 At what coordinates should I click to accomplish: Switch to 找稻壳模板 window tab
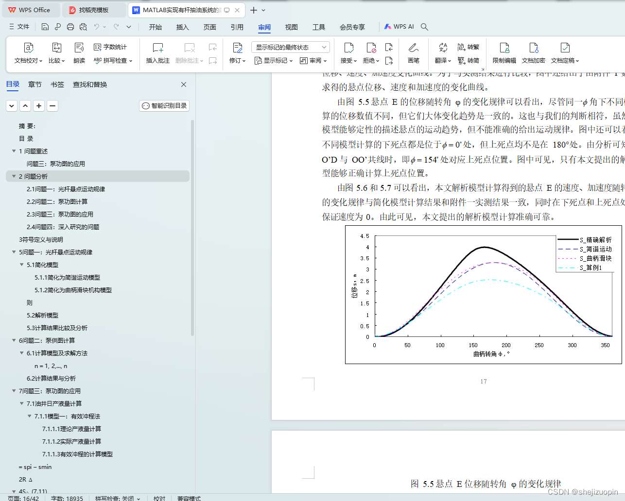coord(93,10)
